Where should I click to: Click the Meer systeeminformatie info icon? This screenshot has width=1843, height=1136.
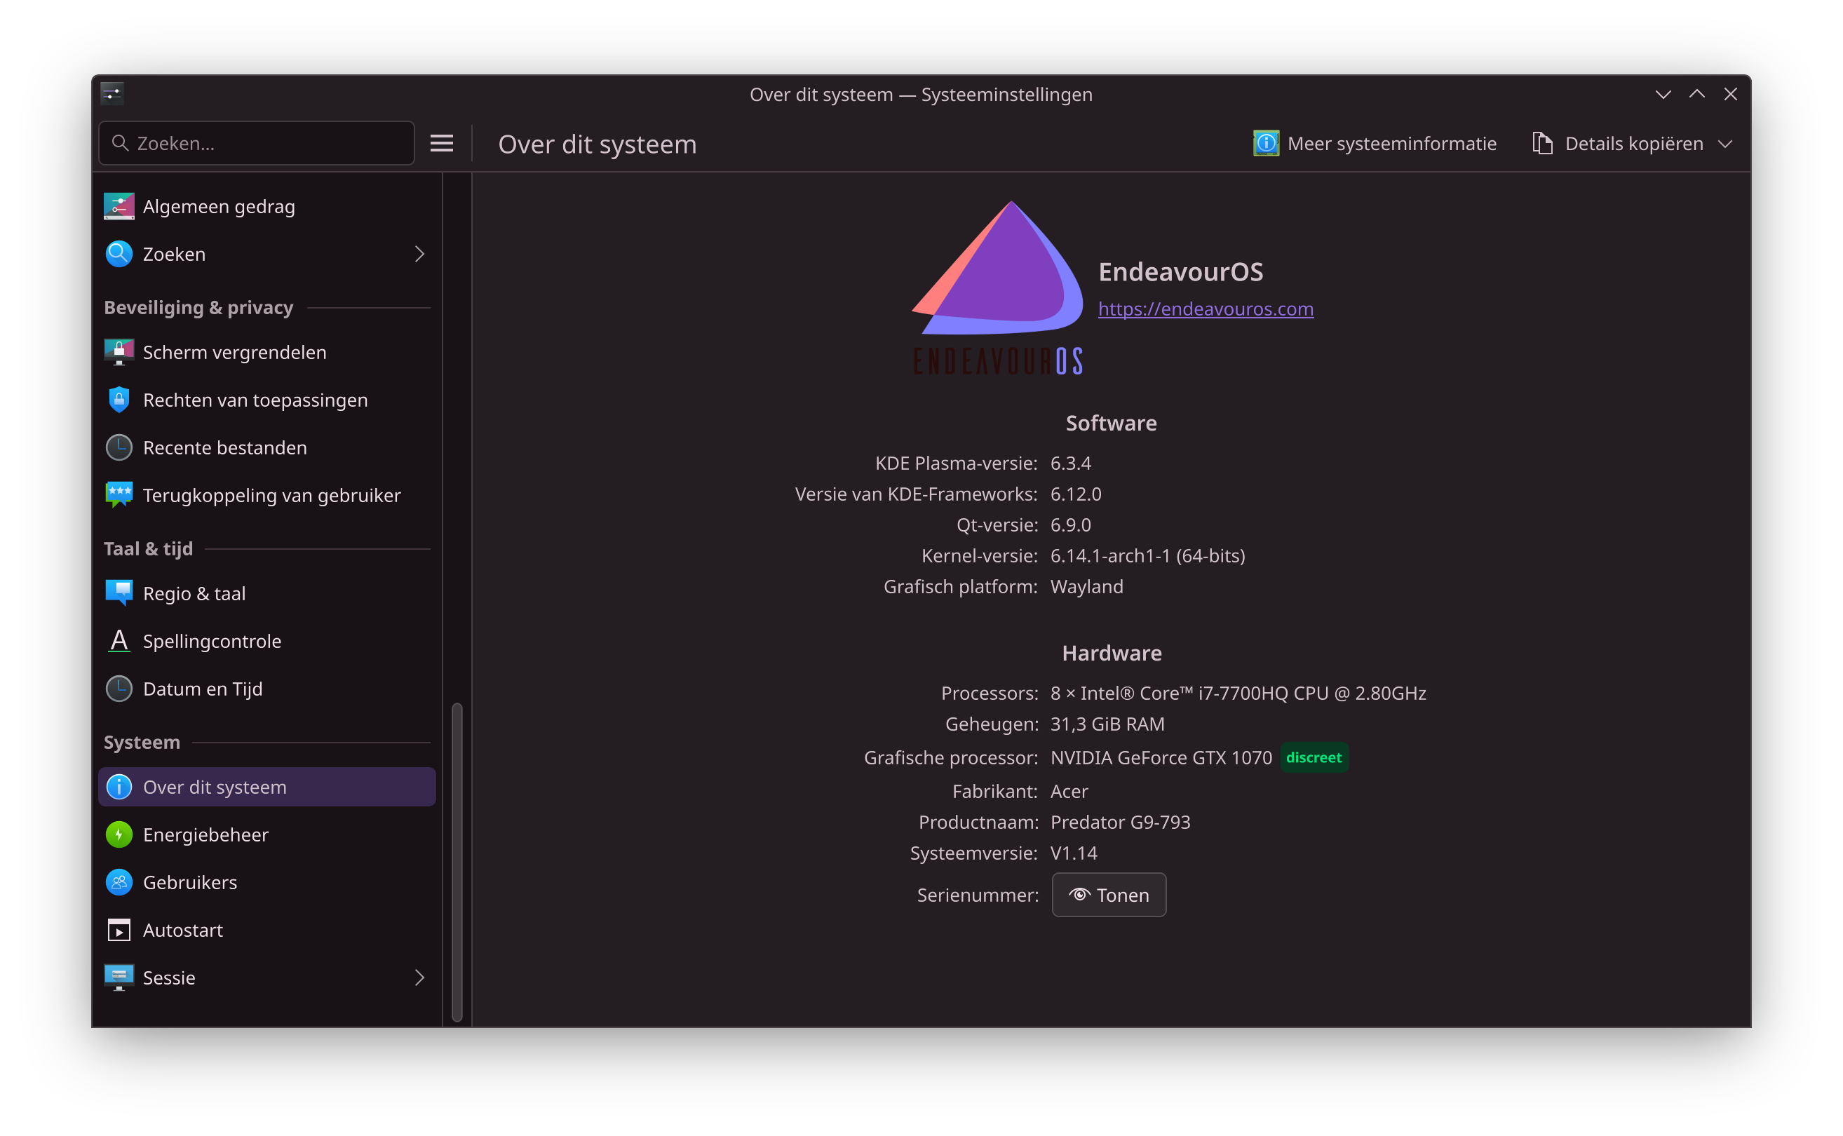tap(1266, 144)
